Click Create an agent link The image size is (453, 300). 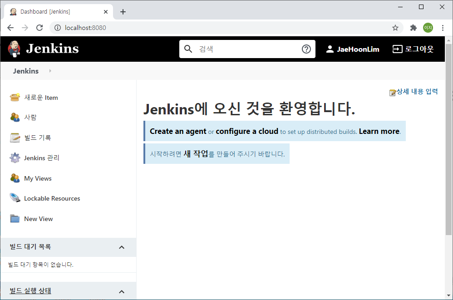(x=178, y=131)
